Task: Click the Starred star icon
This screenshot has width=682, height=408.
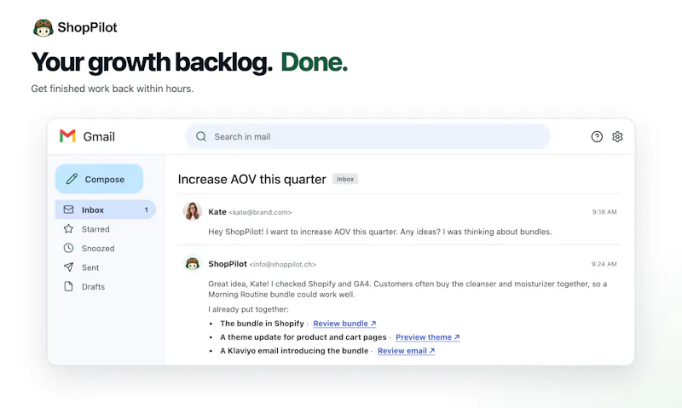Action: pos(68,228)
